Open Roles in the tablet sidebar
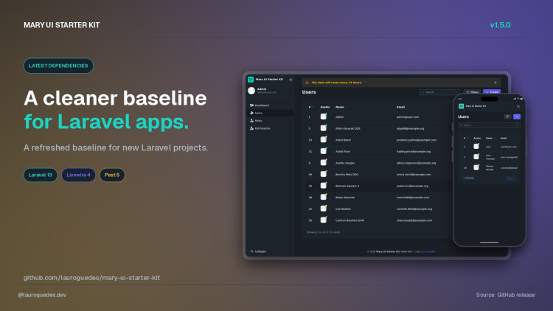This screenshot has height=311, width=553. point(256,121)
